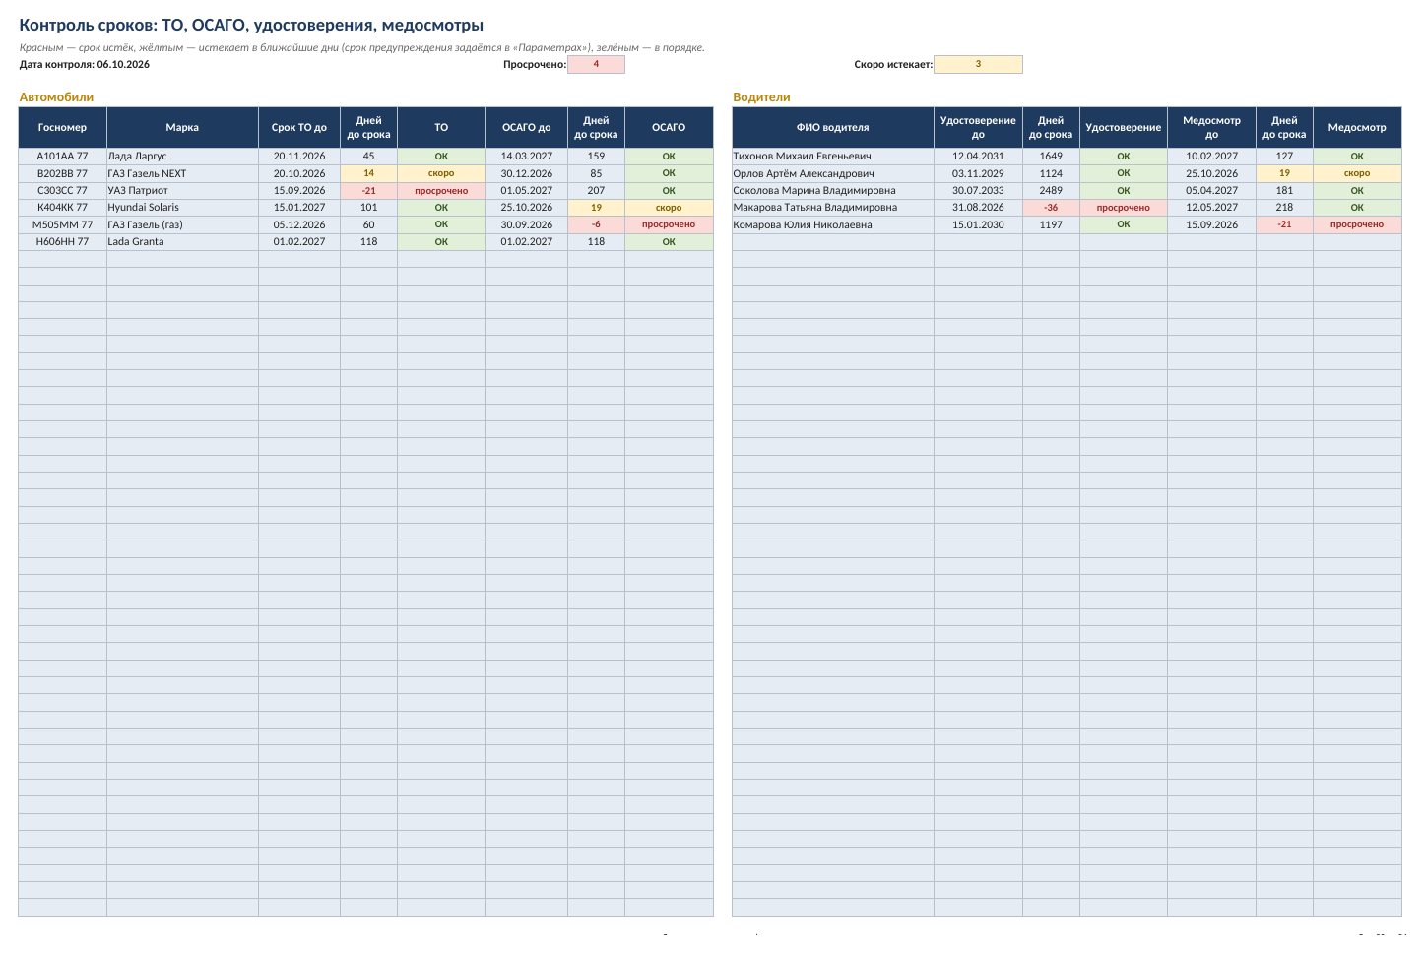
Task: Select plate number "M505MM 77"
Action: (x=62, y=225)
